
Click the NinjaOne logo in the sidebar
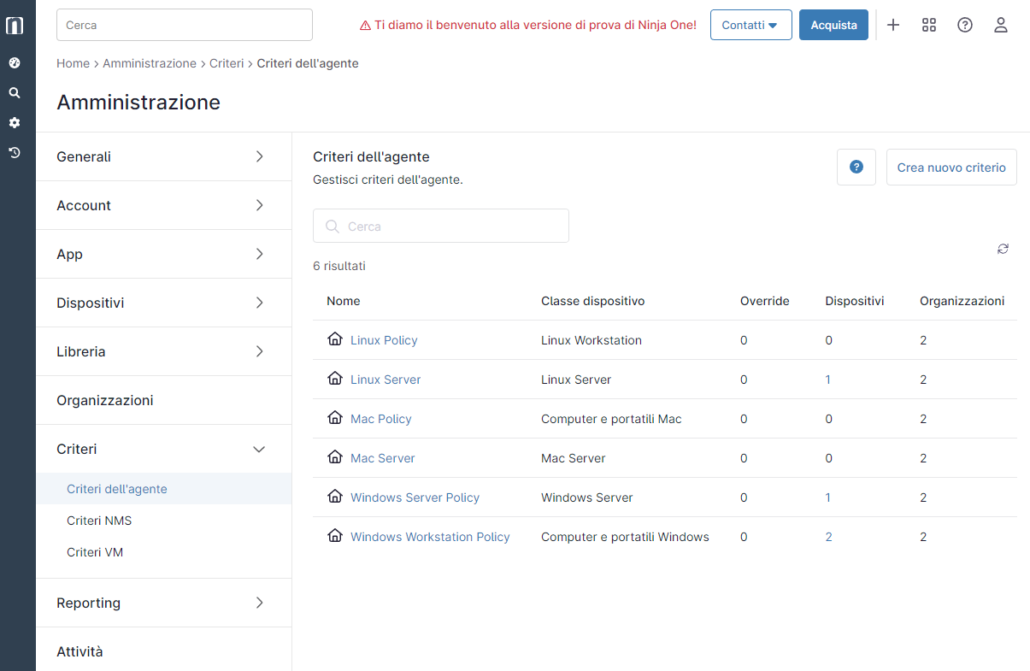15,26
